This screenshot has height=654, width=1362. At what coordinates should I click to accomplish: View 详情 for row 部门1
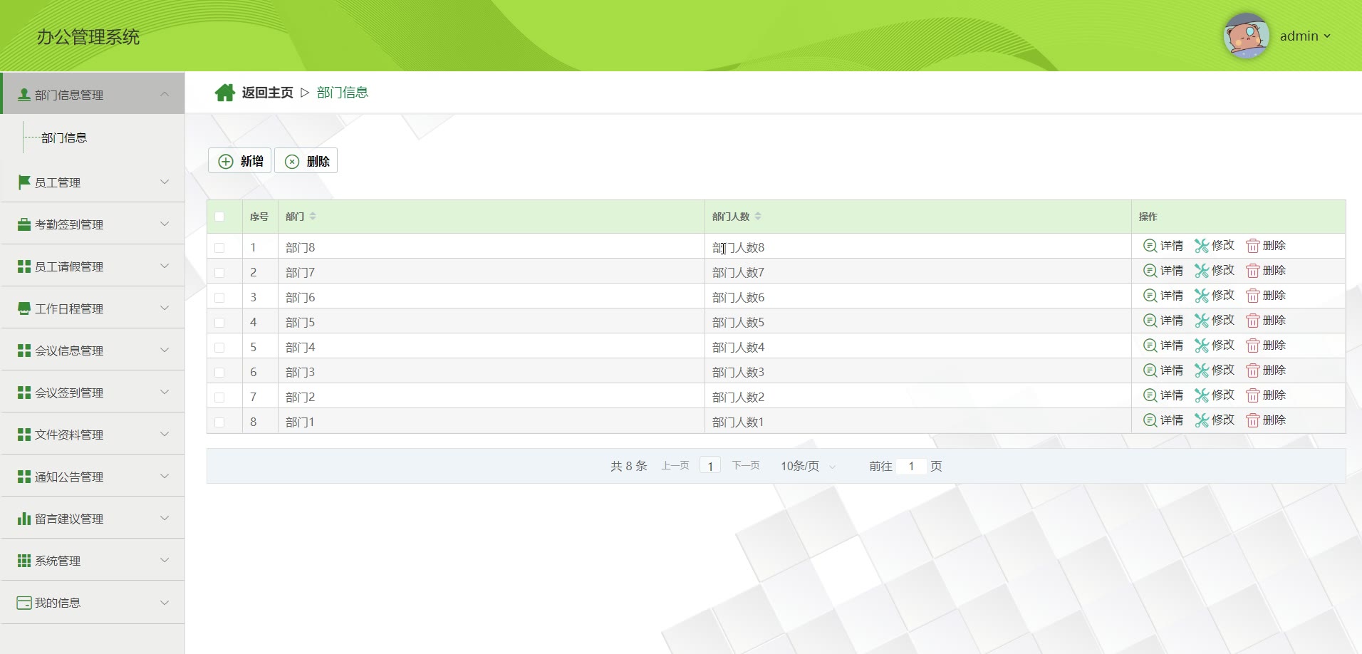click(x=1163, y=420)
